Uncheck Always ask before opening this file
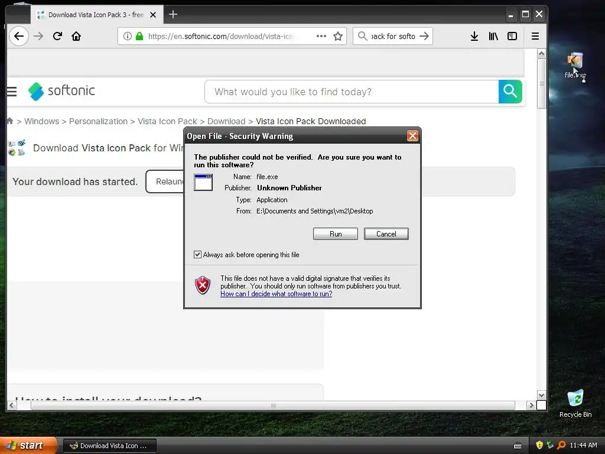605x454 pixels. tap(197, 254)
